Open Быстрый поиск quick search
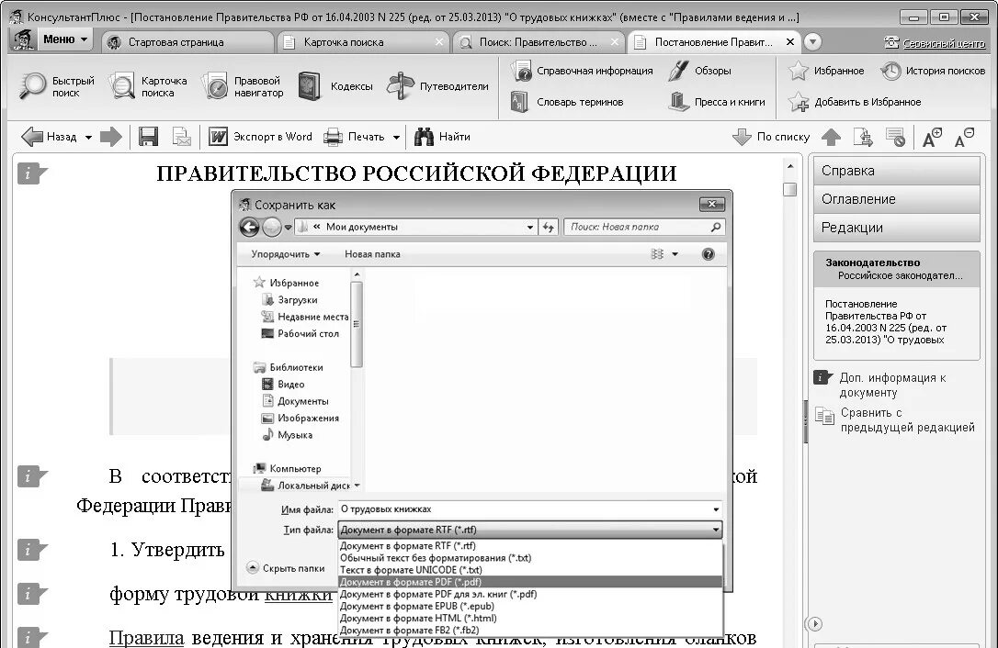 tap(57, 86)
